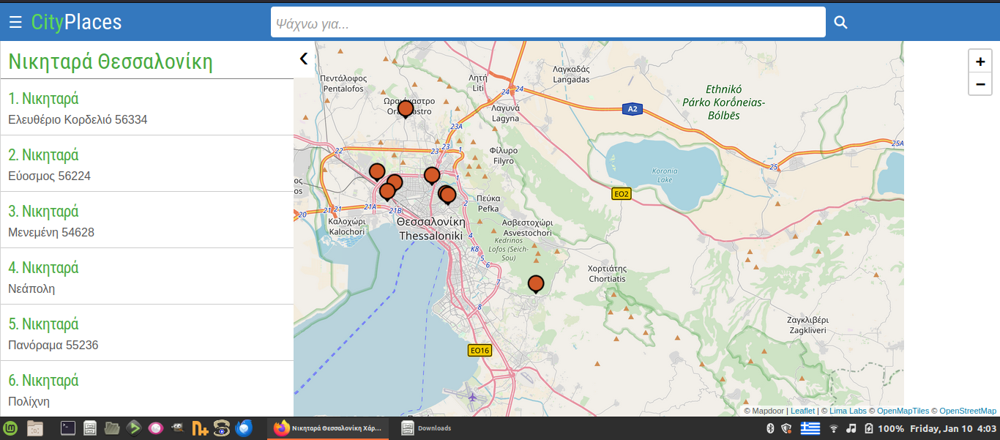The height and width of the screenshot is (440, 1000).
Task: Click the EO2 road shield on map
Action: point(621,193)
